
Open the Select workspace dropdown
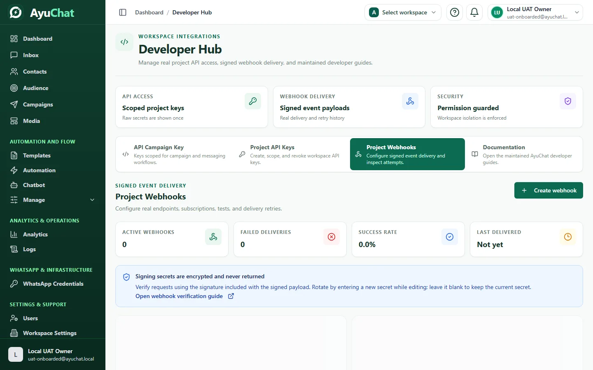pos(403,12)
